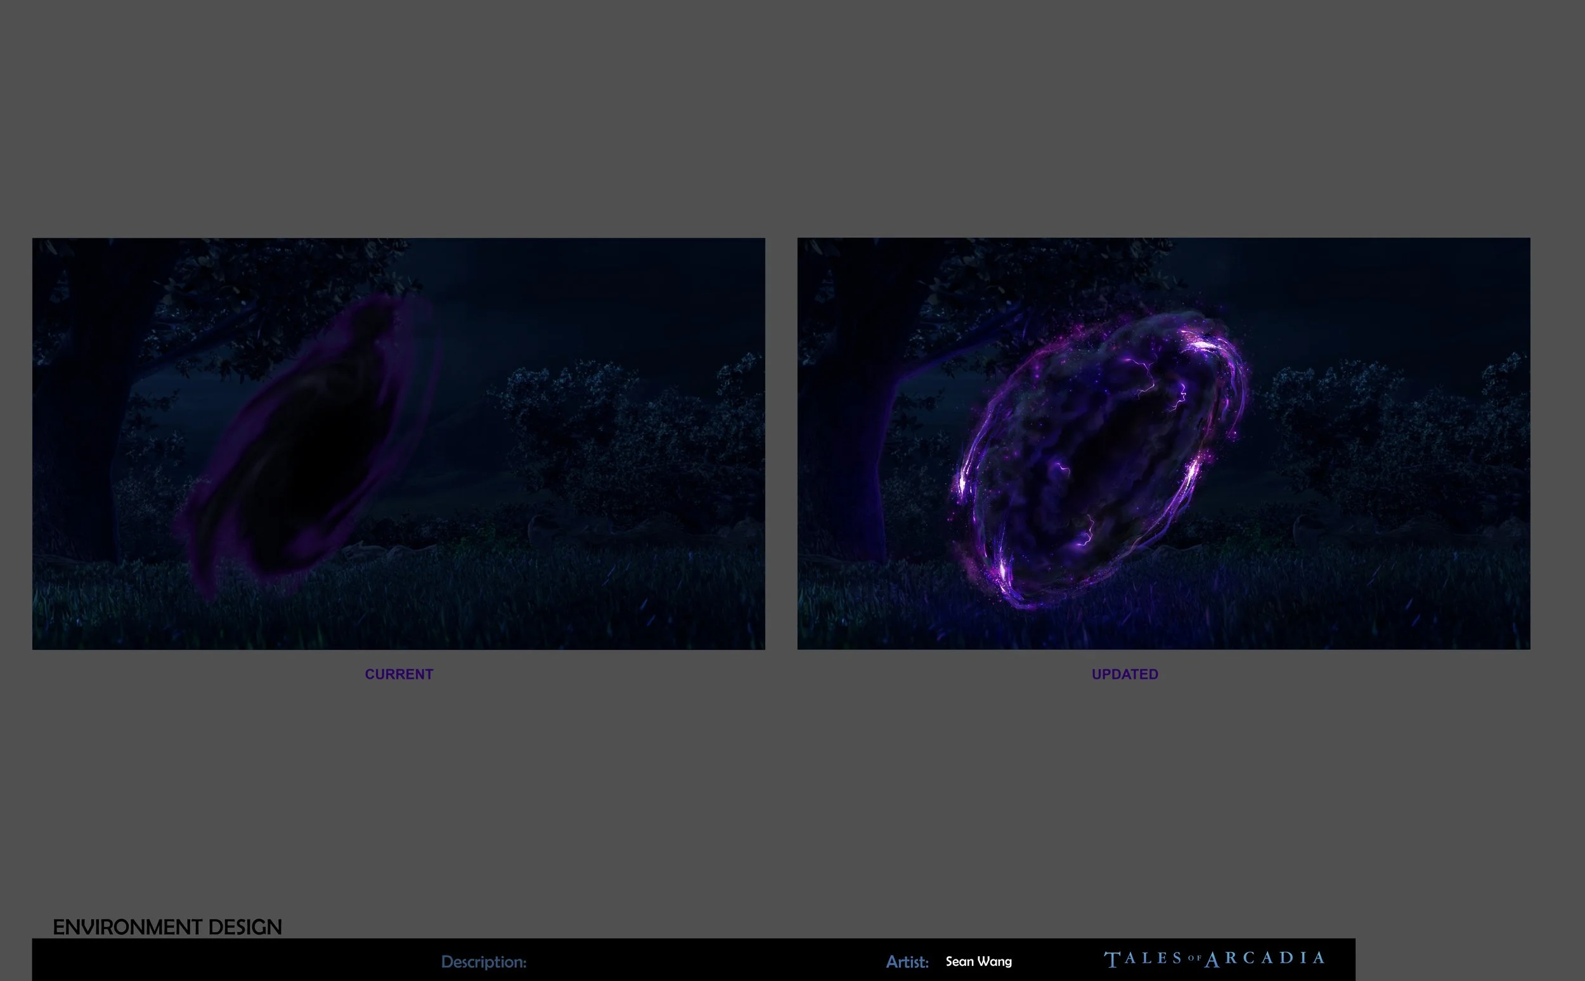Open the CURRENT portal concept image
1585x981 pixels.
pos(399,444)
